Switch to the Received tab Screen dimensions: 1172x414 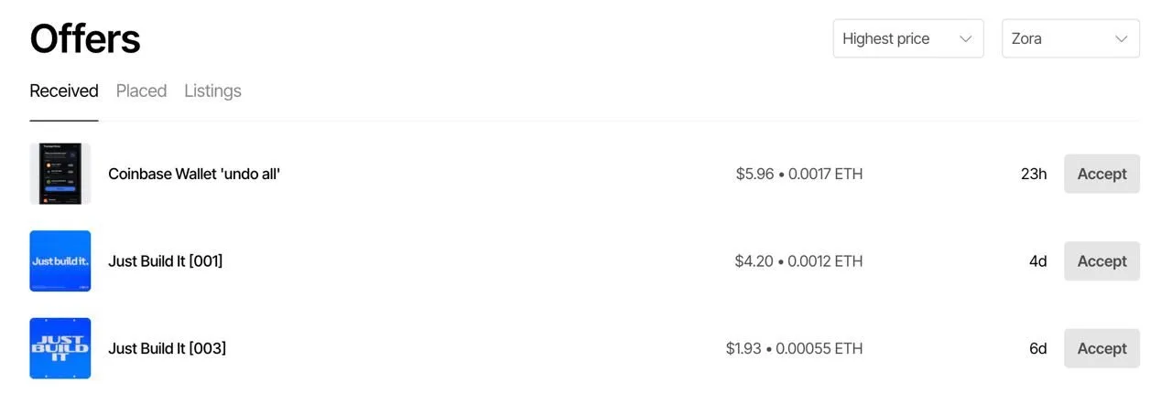tap(64, 90)
